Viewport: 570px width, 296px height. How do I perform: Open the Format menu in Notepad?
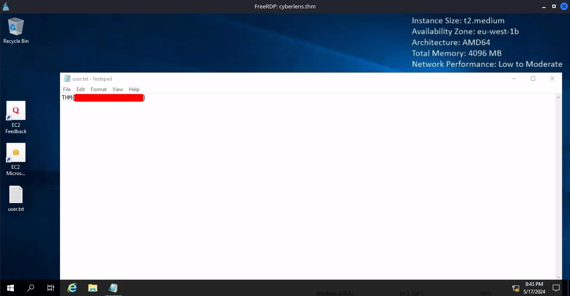tap(99, 89)
